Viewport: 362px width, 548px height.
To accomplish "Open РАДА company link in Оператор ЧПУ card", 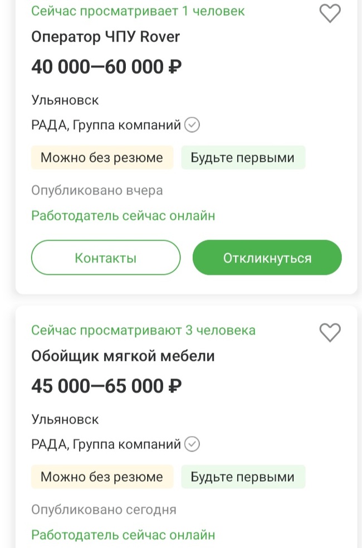I will [106, 125].
